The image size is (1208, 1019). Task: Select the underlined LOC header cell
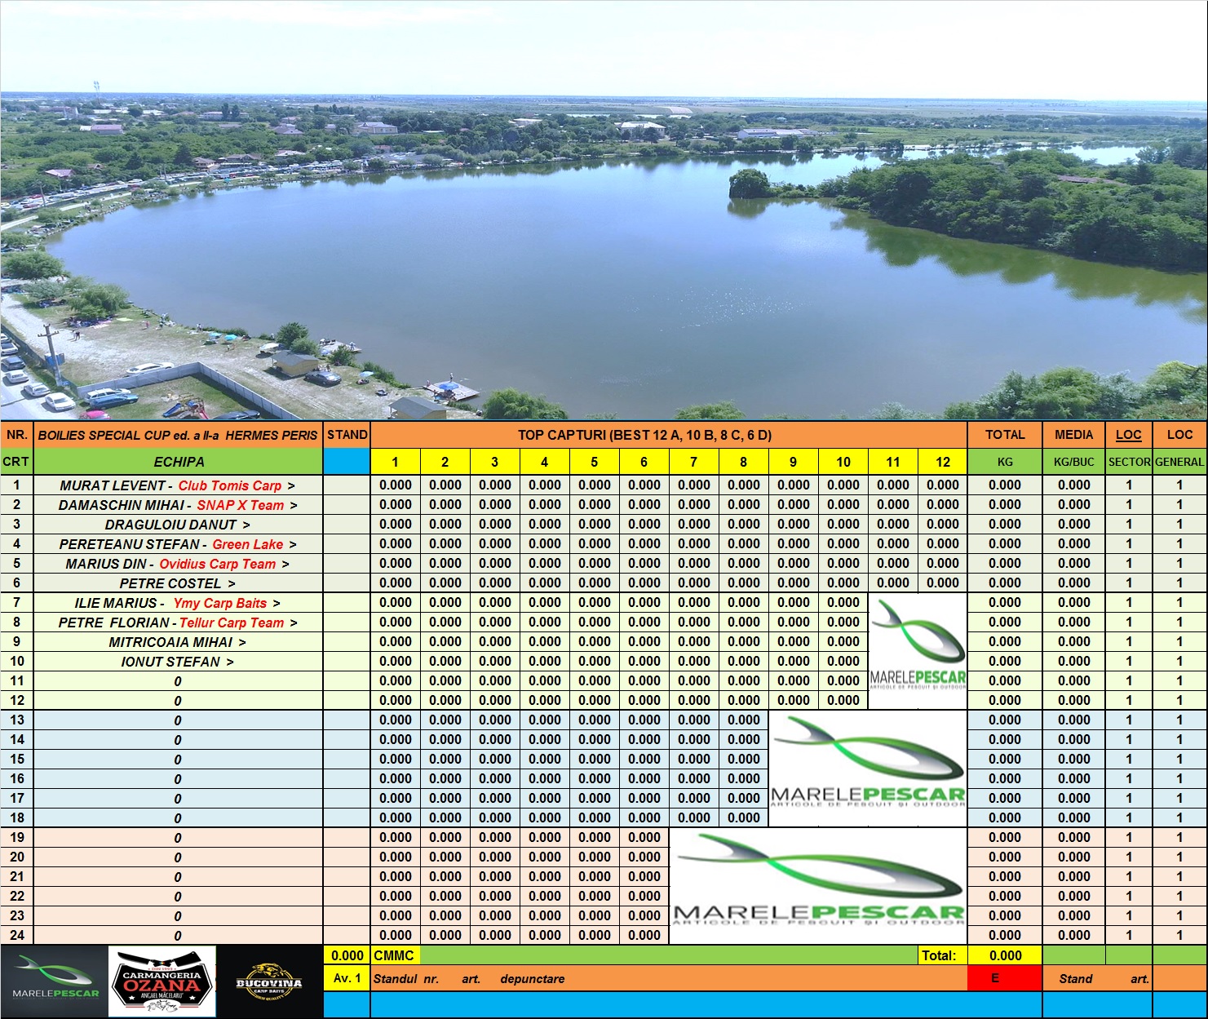[1129, 435]
